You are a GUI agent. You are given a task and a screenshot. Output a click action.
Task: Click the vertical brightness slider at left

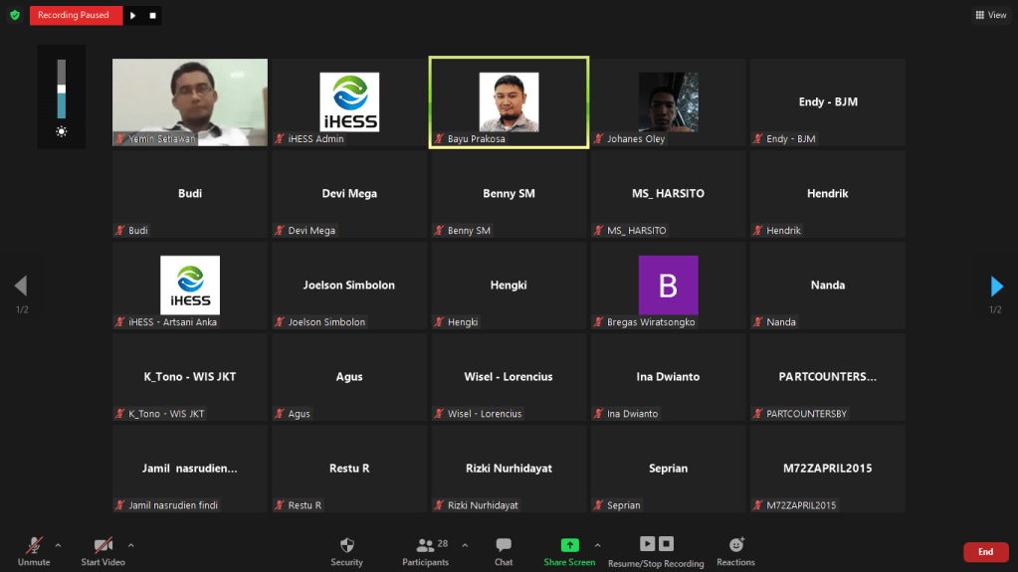click(62, 90)
